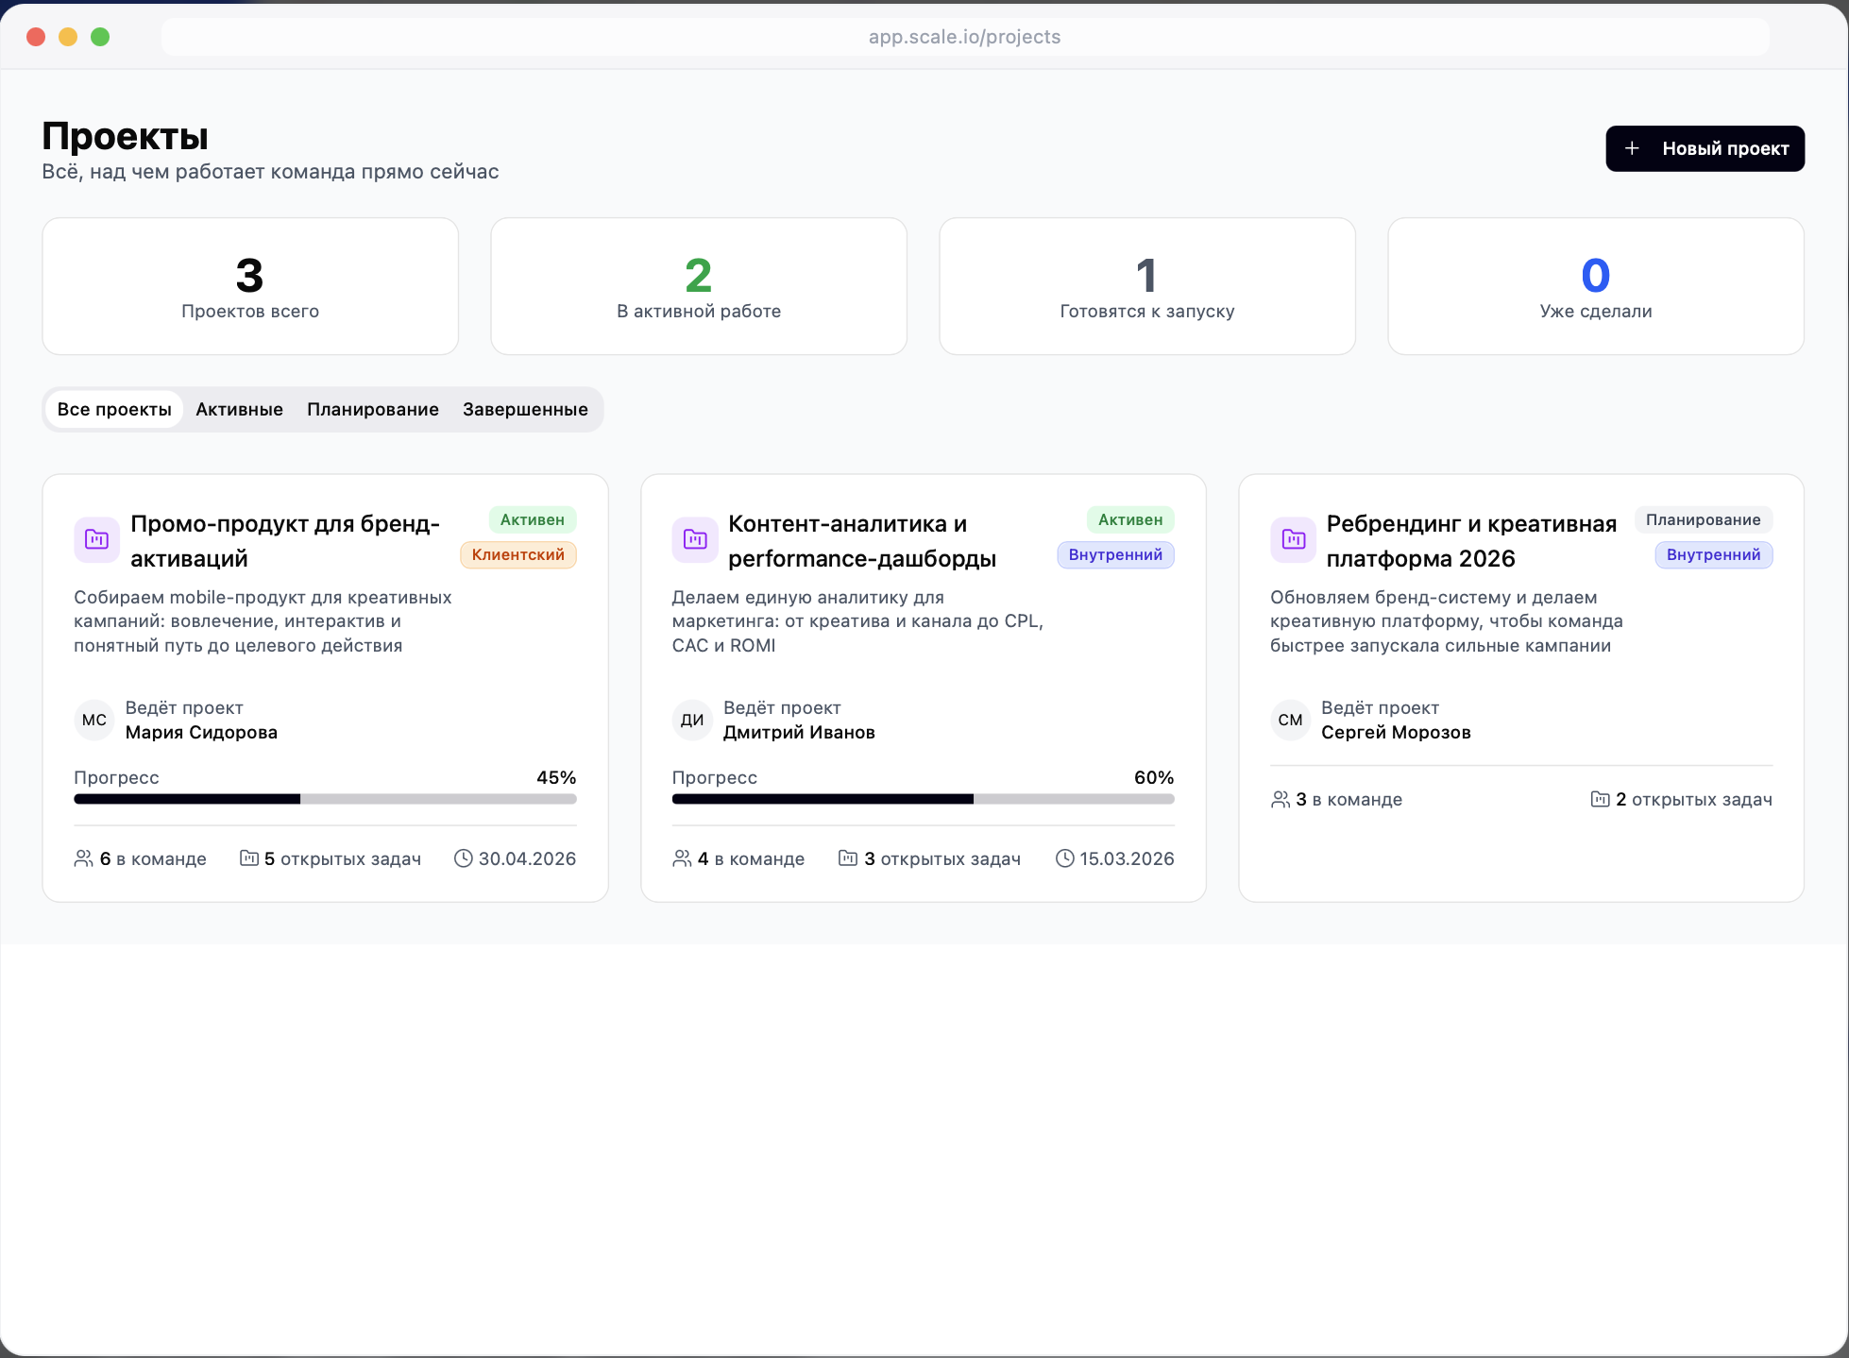Select the Все проекты tab
The width and height of the screenshot is (1849, 1358).
114,409
